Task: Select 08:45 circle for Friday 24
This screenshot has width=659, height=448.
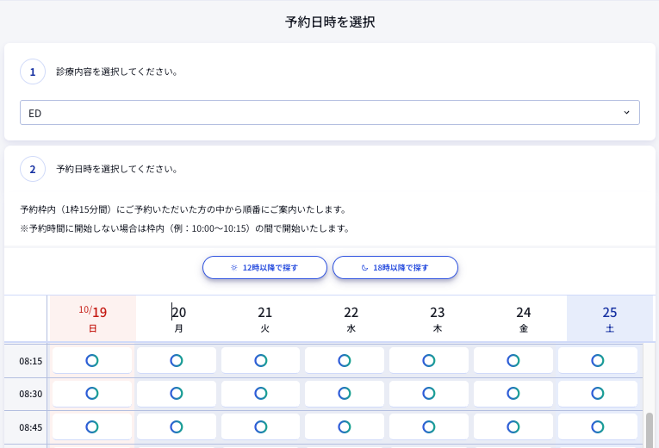Action: (x=513, y=426)
